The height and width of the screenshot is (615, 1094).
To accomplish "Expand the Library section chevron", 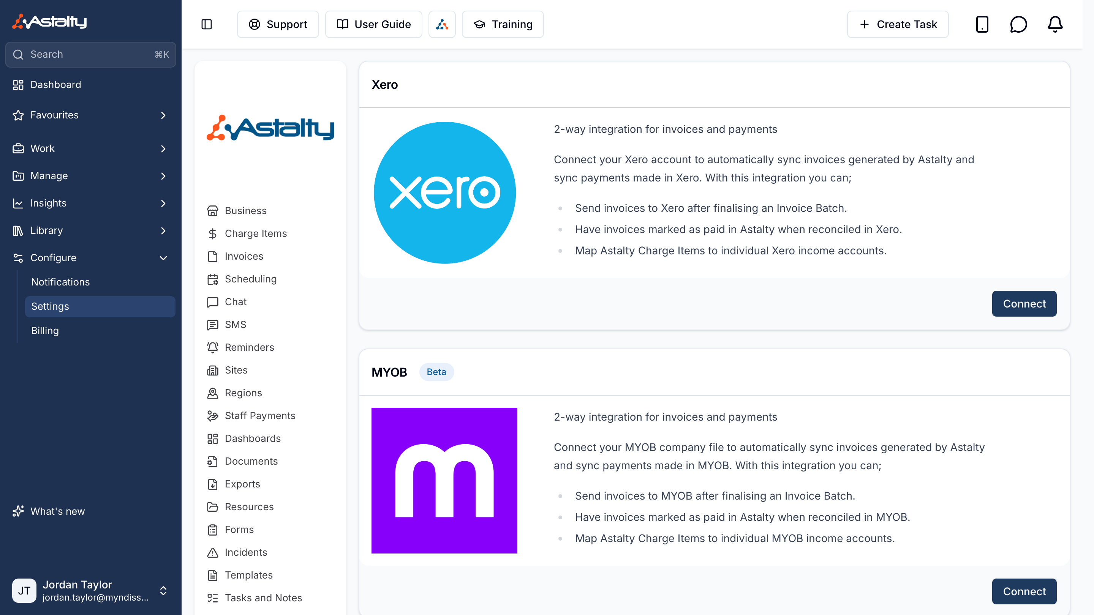I will point(163,230).
